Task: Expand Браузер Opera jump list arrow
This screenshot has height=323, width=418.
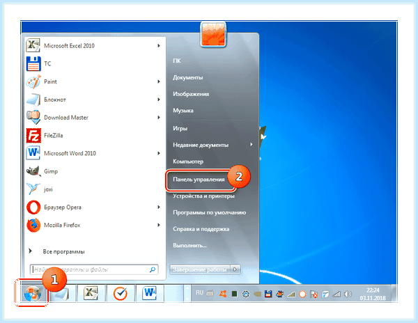Action: click(x=159, y=207)
